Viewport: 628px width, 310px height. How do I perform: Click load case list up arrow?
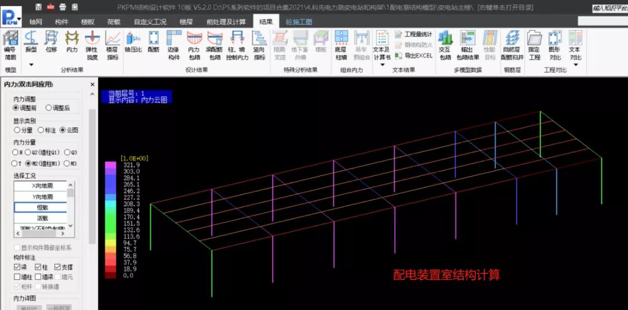point(70,185)
